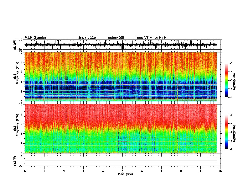Click the ch.2 "Frequency (kHz)" axis label
The height and width of the screenshot is (192, 248).
click(17, 125)
